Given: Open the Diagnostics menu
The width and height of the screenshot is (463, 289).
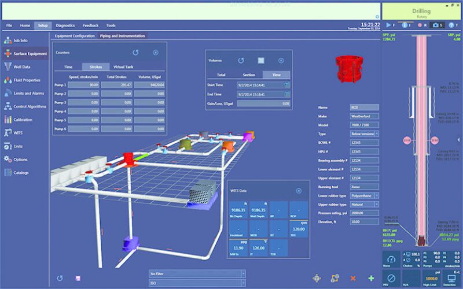Looking at the screenshot, I should [x=65, y=25].
